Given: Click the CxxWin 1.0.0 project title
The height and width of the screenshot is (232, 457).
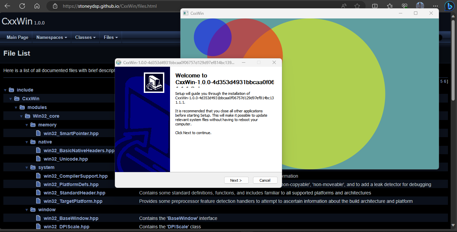Looking at the screenshot, I should pyautogui.click(x=23, y=21).
